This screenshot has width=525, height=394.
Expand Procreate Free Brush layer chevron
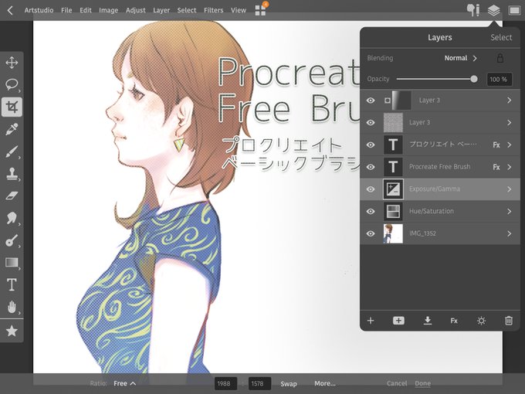pyautogui.click(x=510, y=167)
